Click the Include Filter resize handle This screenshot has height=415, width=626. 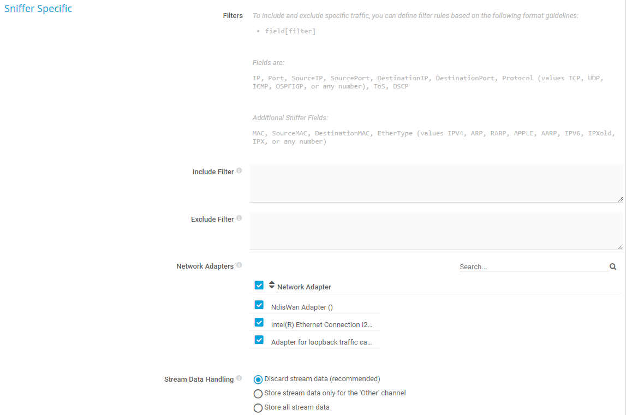[620, 199]
